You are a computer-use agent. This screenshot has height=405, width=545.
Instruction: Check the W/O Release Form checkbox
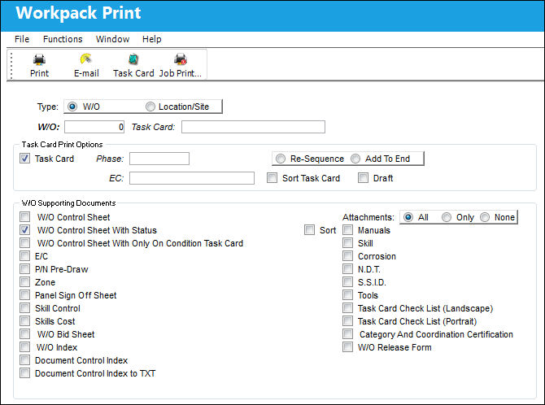(x=347, y=346)
